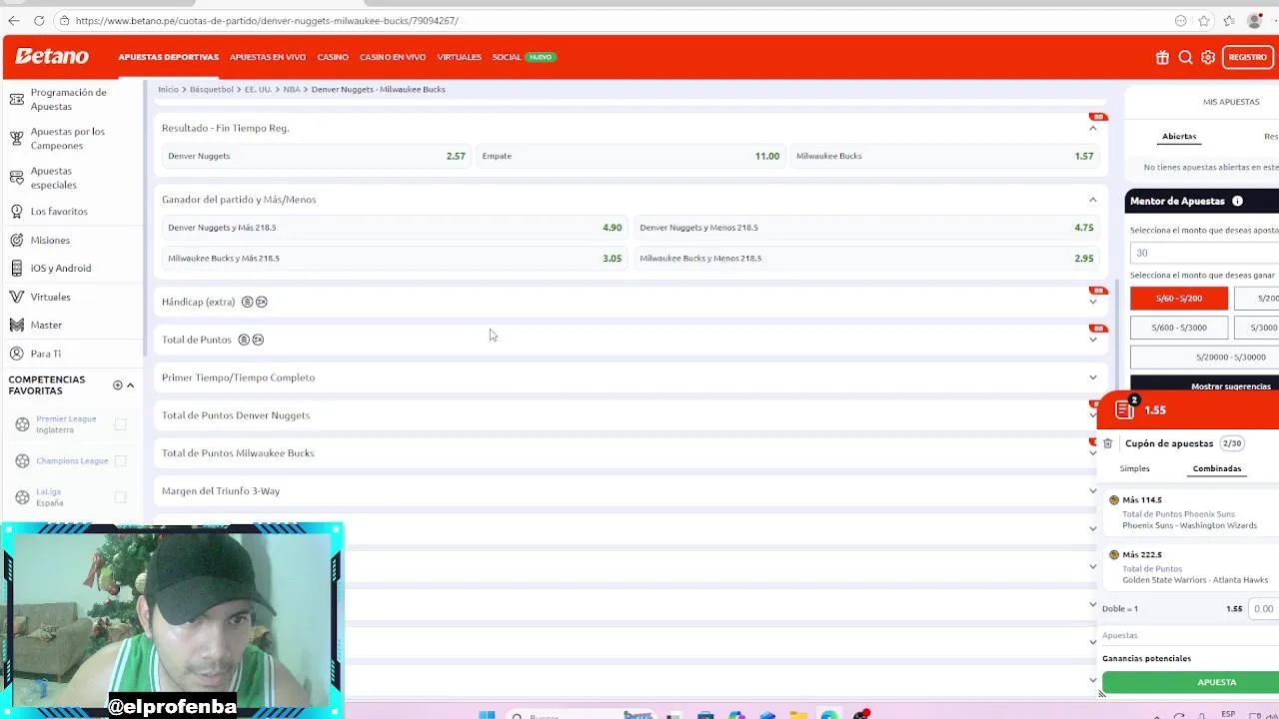Open the gift promotions icon

pyautogui.click(x=1162, y=58)
